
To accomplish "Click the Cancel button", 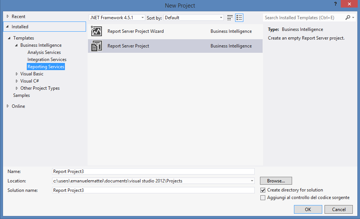I will point(338,209).
